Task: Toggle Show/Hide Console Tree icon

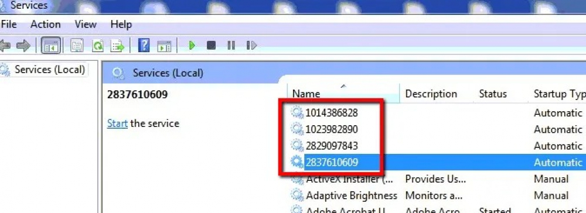Action: tap(51, 46)
